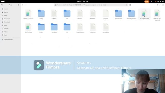The height and width of the screenshot is (93, 165).
Task: Click Операционные системы path segment
Action: pyautogui.click(x=91, y=5)
